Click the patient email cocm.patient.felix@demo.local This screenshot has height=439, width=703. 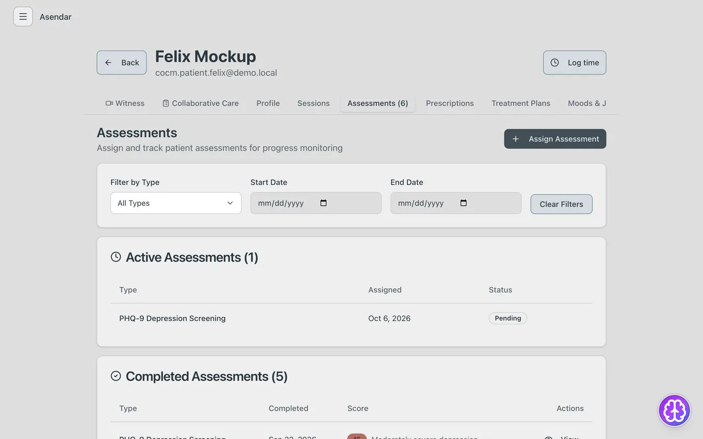point(216,72)
